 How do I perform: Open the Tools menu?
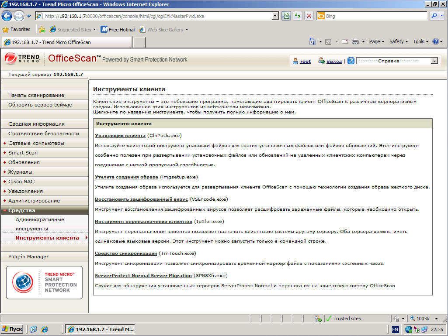(420, 41)
